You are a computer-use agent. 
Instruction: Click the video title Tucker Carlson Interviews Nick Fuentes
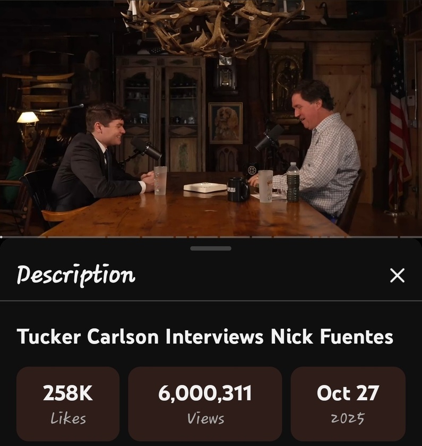[205, 337]
